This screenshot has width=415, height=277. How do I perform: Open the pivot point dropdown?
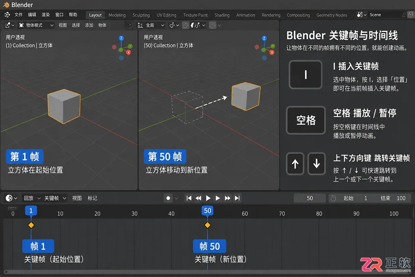coord(174,25)
